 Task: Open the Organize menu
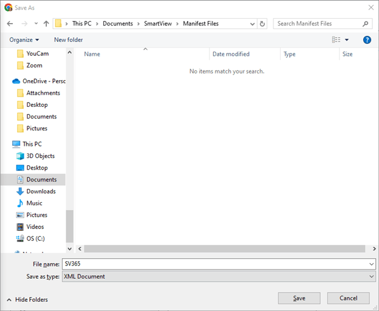(x=24, y=40)
